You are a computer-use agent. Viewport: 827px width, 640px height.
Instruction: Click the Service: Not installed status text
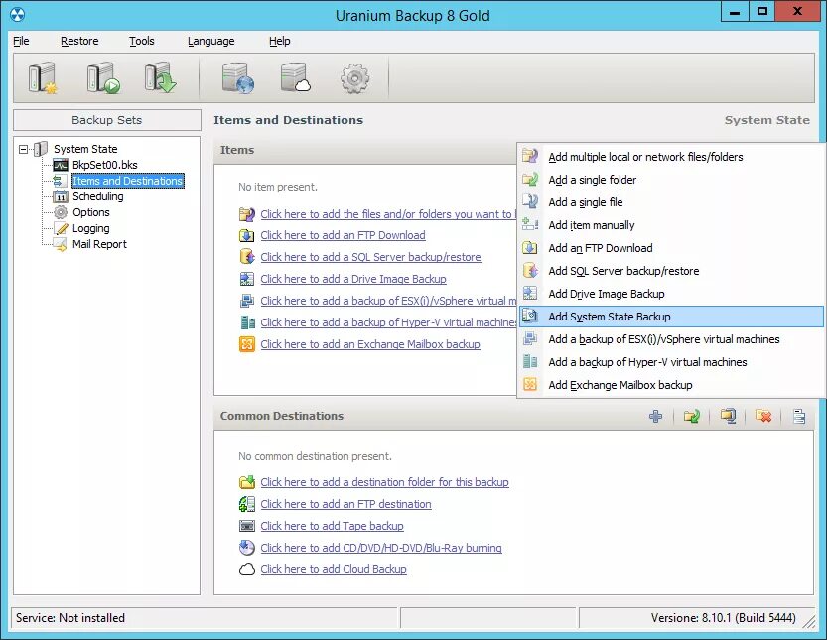point(70,618)
